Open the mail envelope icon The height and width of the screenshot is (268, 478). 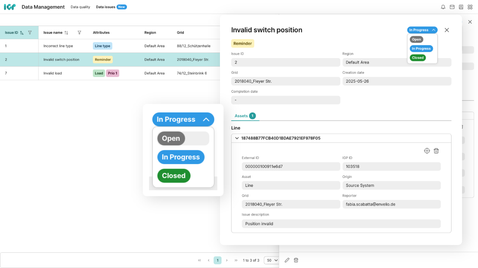(x=452, y=7)
